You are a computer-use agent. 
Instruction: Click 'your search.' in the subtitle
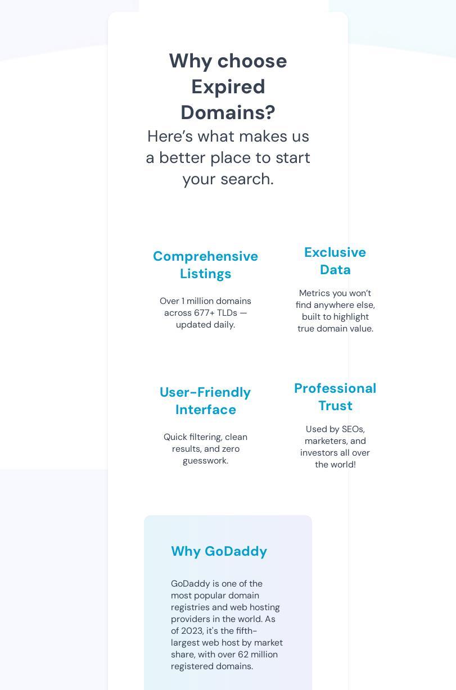(228, 179)
